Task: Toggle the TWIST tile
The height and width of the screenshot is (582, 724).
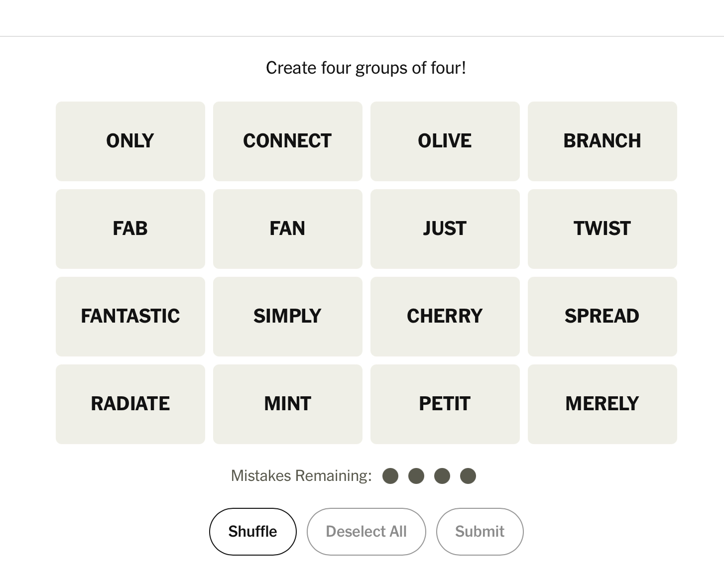Action: click(x=602, y=229)
